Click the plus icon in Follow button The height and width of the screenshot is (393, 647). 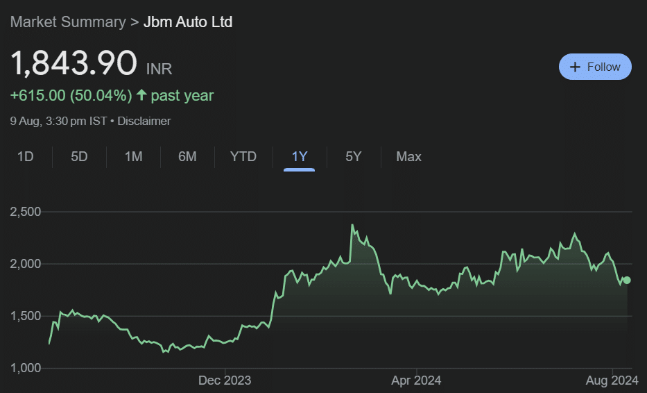point(575,67)
